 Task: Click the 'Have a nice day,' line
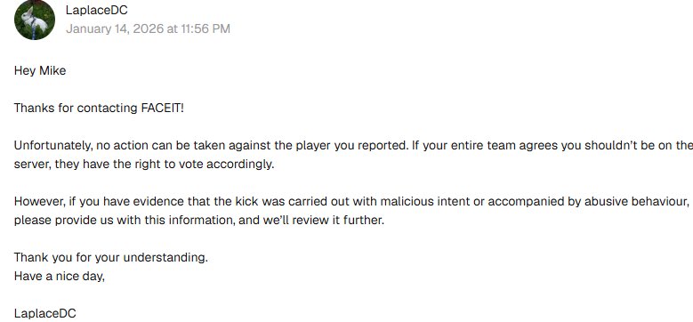[x=60, y=277]
